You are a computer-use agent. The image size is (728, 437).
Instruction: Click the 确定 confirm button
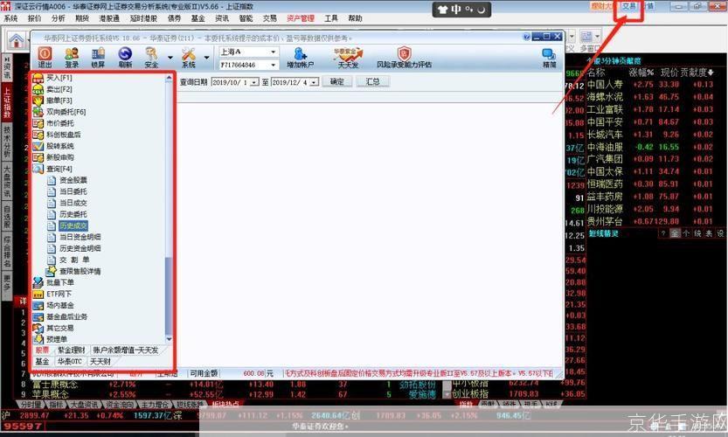(337, 82)
